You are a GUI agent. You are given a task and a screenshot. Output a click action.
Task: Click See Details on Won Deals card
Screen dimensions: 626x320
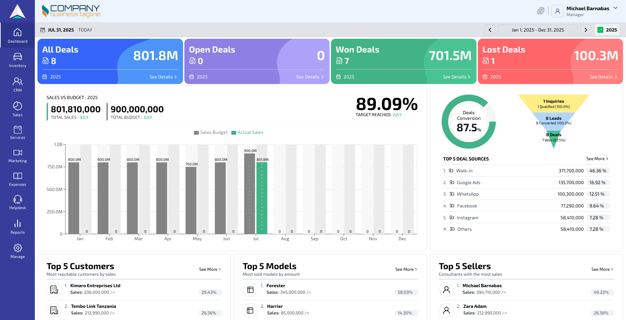tap(456, 77)
